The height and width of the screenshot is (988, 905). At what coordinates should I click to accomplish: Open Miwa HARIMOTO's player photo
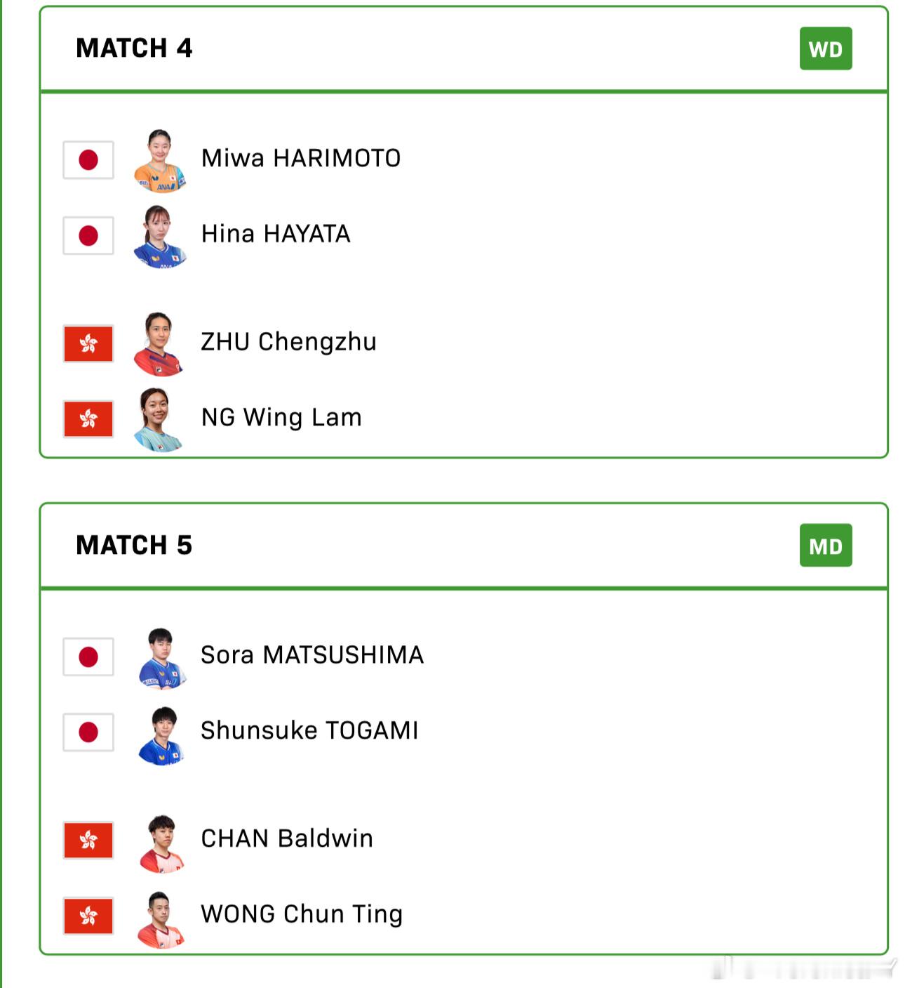point(160,160)
